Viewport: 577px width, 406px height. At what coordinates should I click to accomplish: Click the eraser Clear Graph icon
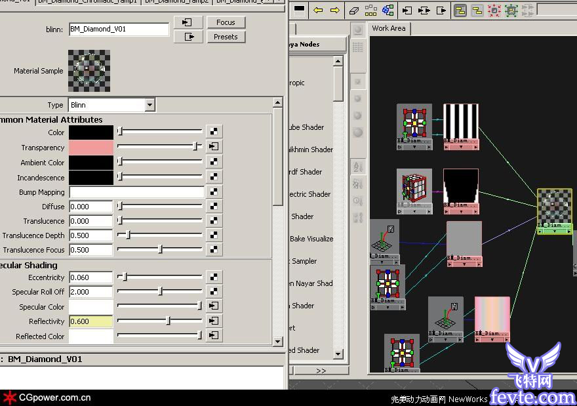[x=354, y=10]
